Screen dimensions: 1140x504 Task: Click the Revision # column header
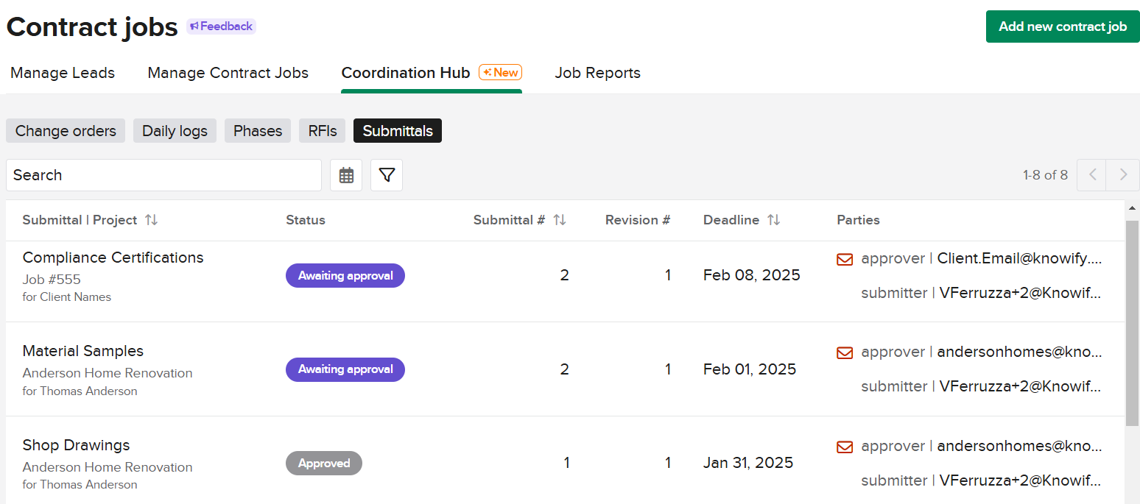(638, 220)
